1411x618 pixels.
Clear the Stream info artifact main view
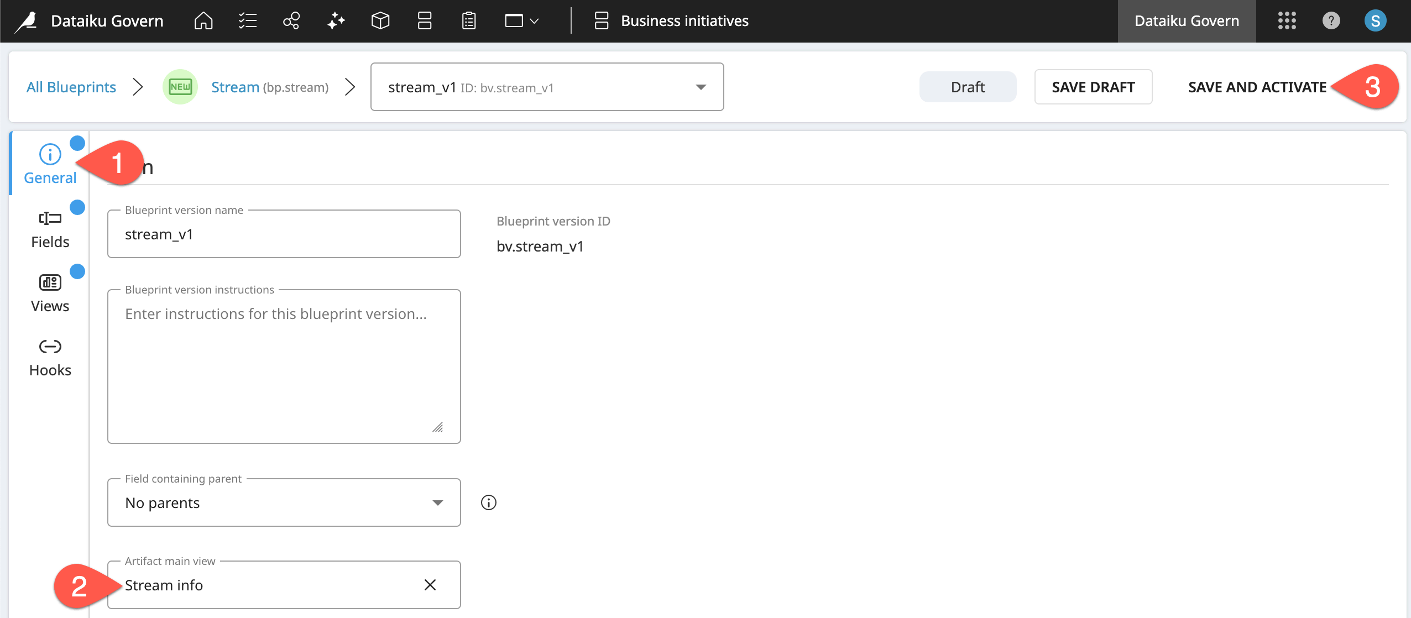point(430,585)
